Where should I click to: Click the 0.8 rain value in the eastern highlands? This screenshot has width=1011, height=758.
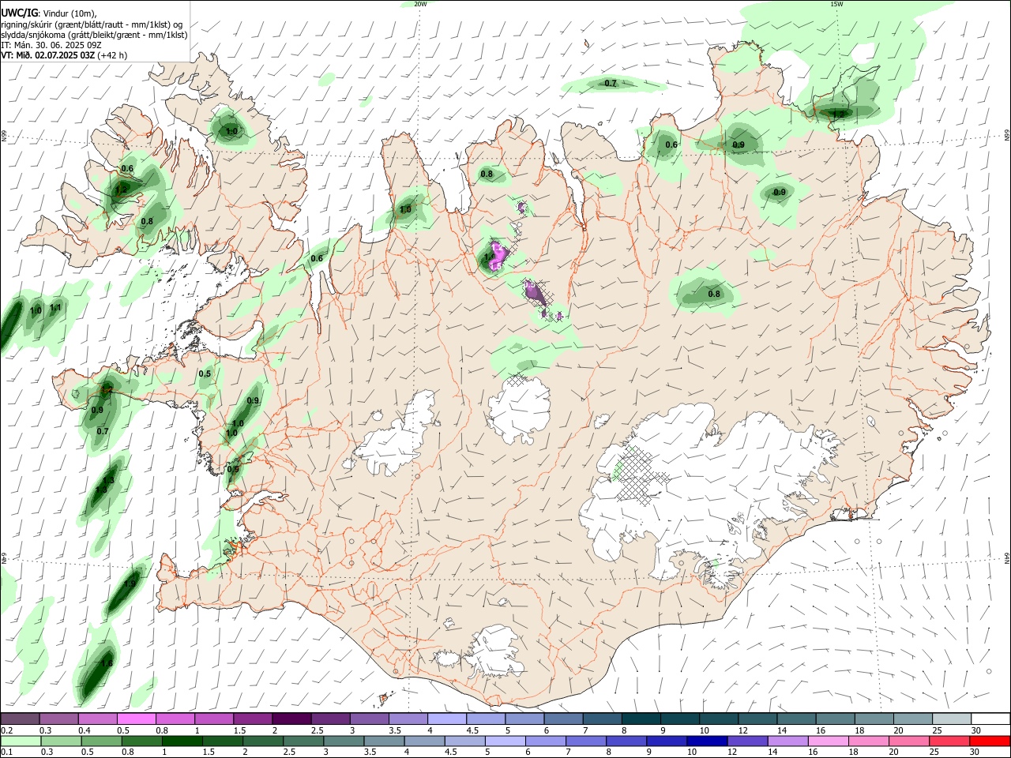(714, 294)
